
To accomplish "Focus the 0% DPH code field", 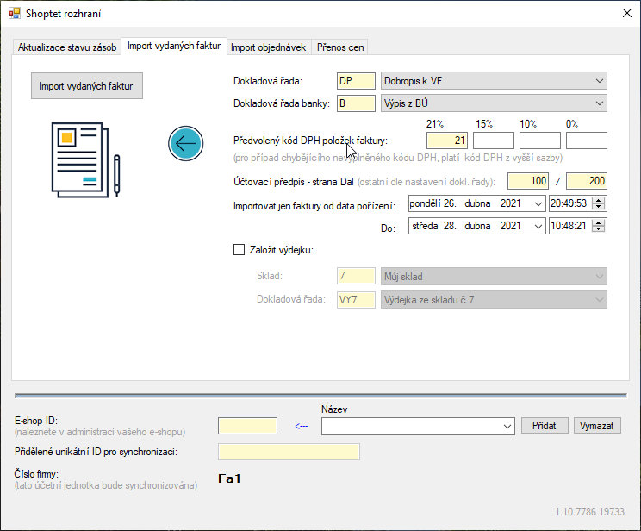I will (x=587, y=141).
